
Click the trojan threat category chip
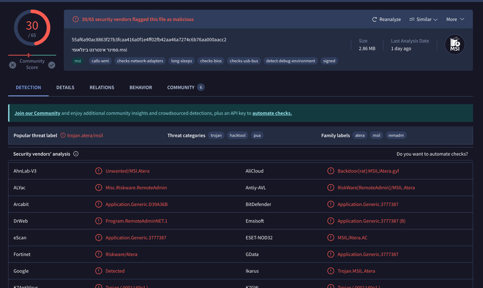[216, 136]
